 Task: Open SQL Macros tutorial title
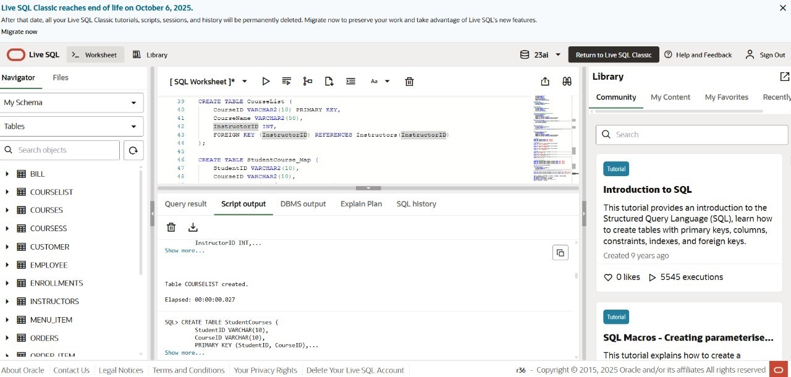(x=688, y=337)
